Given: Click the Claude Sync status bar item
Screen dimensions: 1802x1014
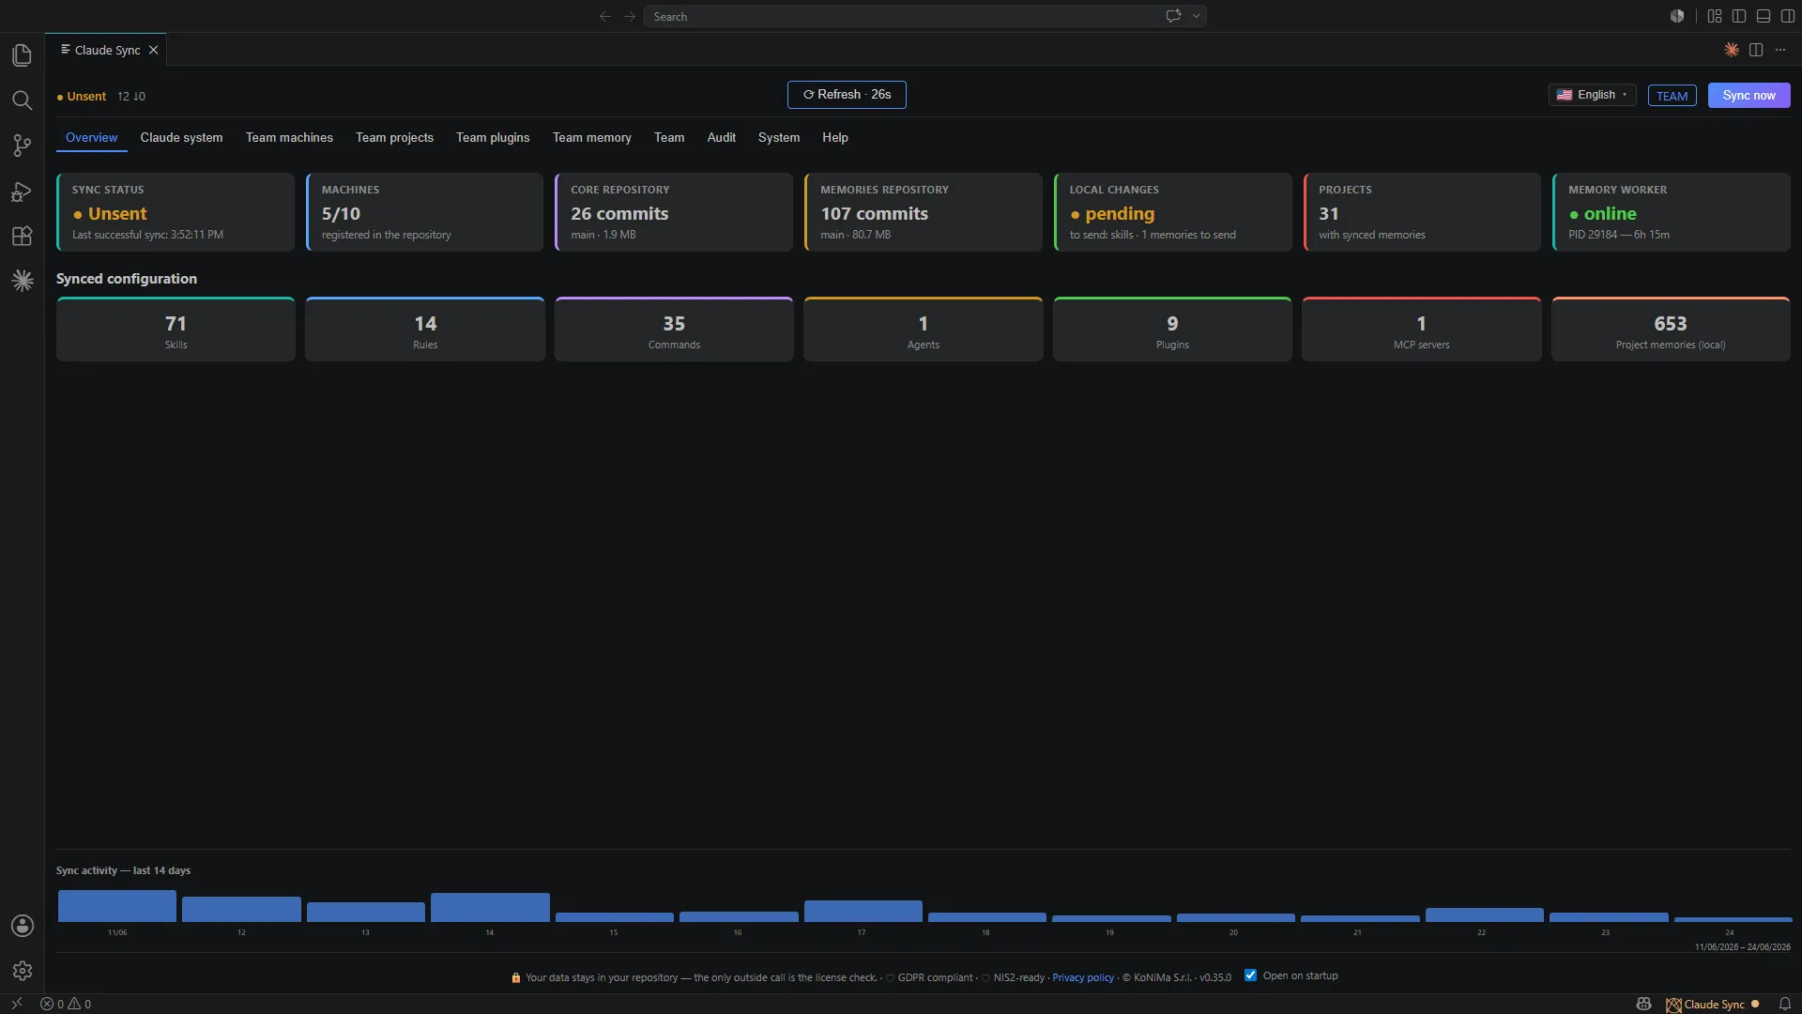Looking at the screenshot, I should point(1713,1004).
